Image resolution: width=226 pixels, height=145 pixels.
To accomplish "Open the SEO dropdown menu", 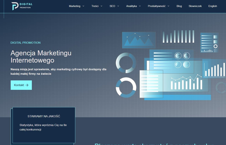I will tap(114, 6).
